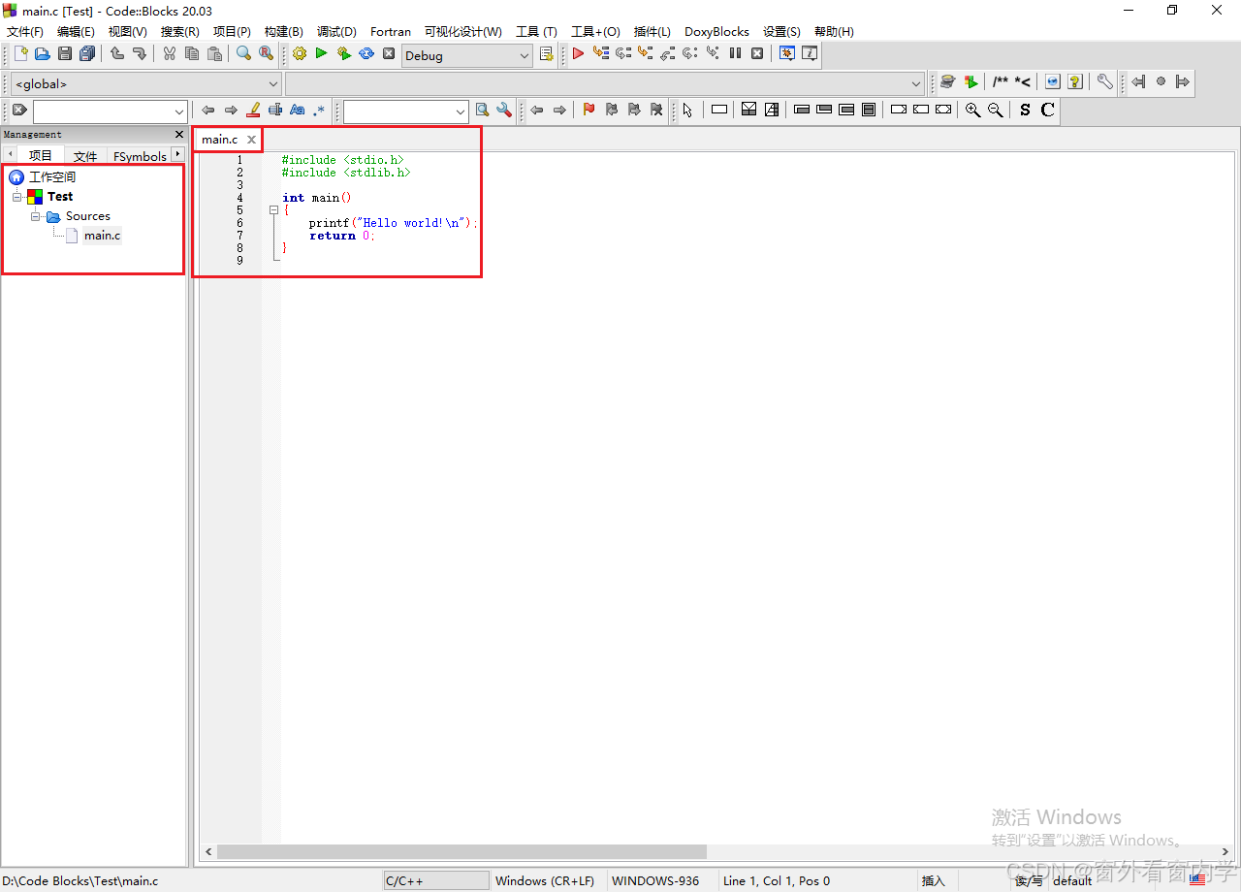The image size is (1241, 892).
Task: Open the function list dropdown beside <global>
Action: (916, 84)
